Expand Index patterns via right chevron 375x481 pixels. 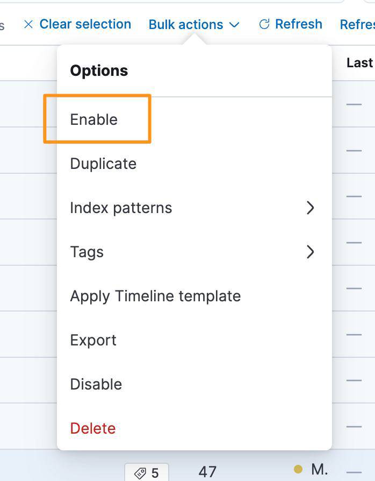pyautogui.click(x=310, y=208)
